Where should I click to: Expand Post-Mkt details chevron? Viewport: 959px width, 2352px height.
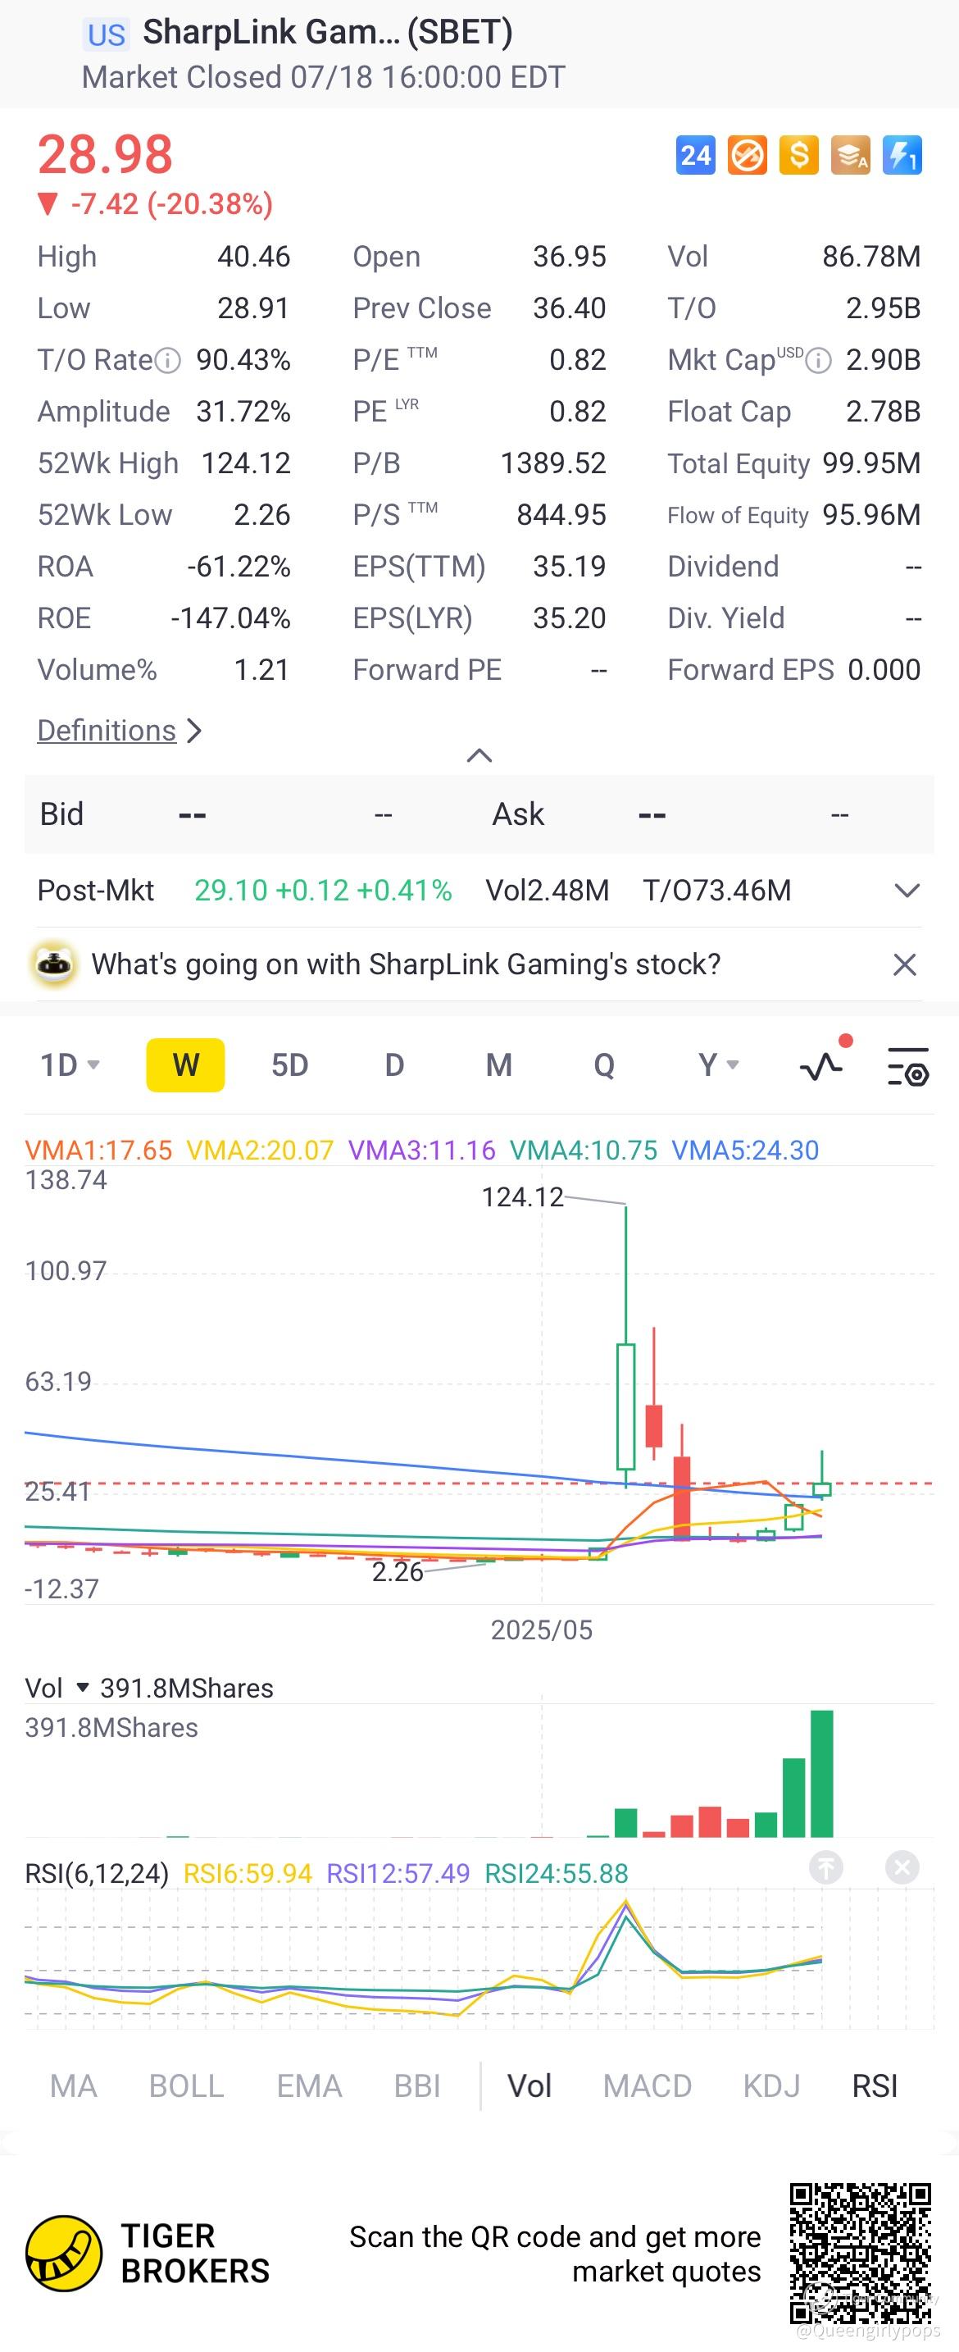click(x=907, y=891)
